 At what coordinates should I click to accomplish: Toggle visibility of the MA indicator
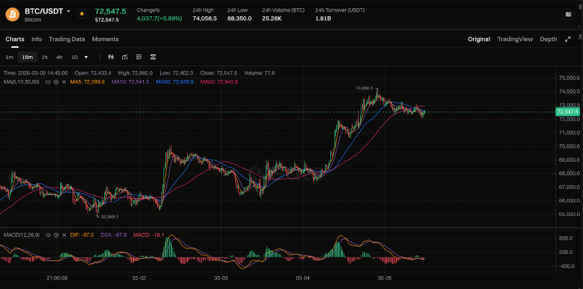(48, 82)
